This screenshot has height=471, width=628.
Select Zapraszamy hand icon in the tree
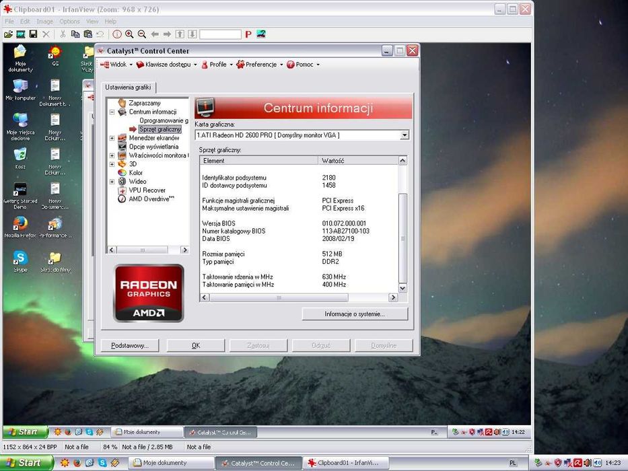(122, 104)
